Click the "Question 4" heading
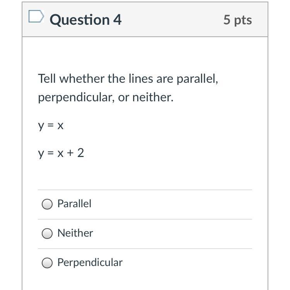 pos(85,20)
